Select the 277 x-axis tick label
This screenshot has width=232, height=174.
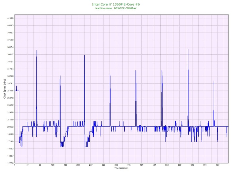click(x=91, y=165)
